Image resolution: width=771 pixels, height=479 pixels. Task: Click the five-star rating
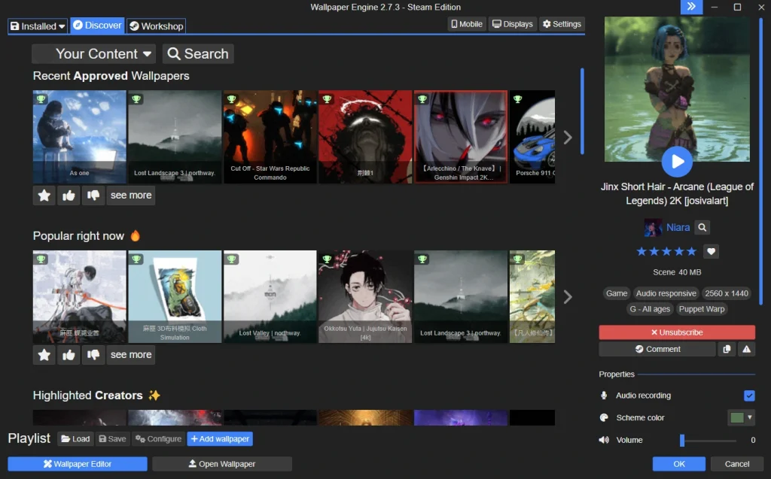pos(666,252)
